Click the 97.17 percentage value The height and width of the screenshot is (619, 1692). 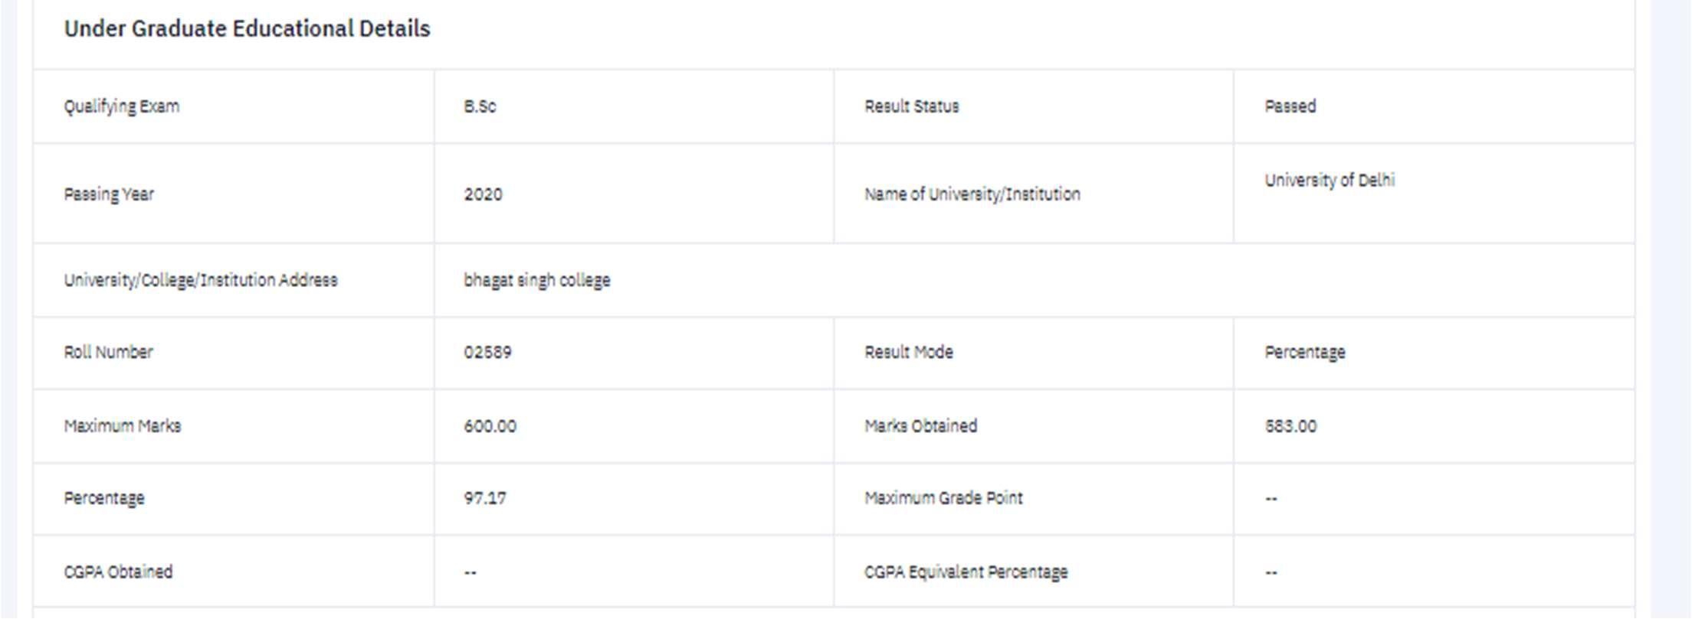tap(485, 498)
